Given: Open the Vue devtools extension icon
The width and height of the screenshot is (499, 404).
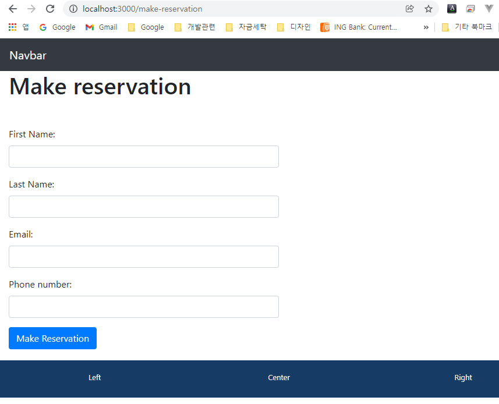Looking at the screenshot, I should click(x=489, y=9).
